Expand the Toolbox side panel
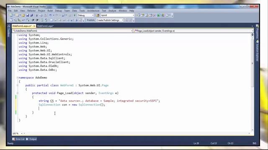The width and height of the screenshot is (268, 150). 9,30
